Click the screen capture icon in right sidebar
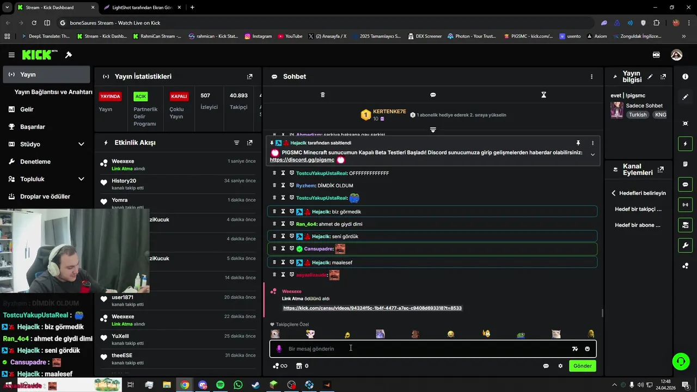This screenshot has width=697, height=392. tap(685, 124)
